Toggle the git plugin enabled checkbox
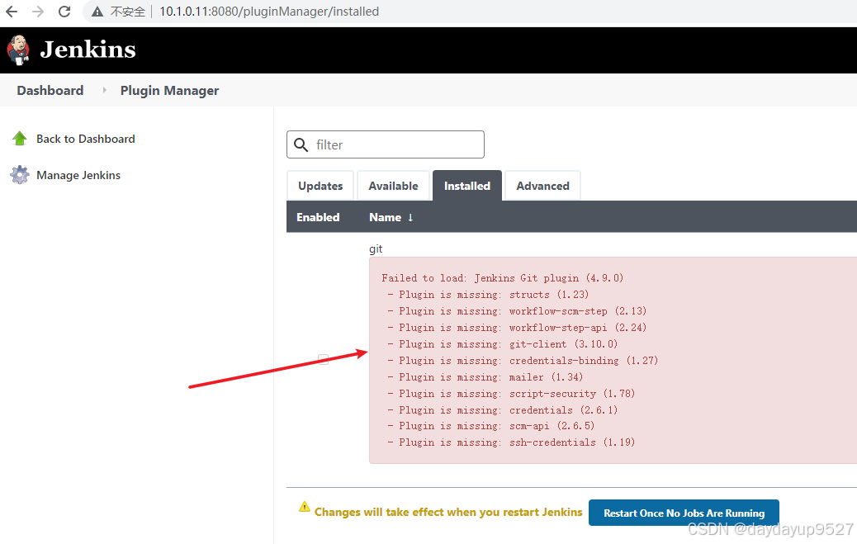This screenshot has height=544, width=857. point(324,359)
